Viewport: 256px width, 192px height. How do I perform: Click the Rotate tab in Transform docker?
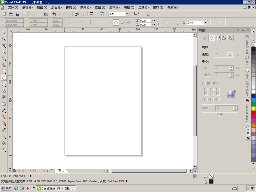tap(211, 38)
